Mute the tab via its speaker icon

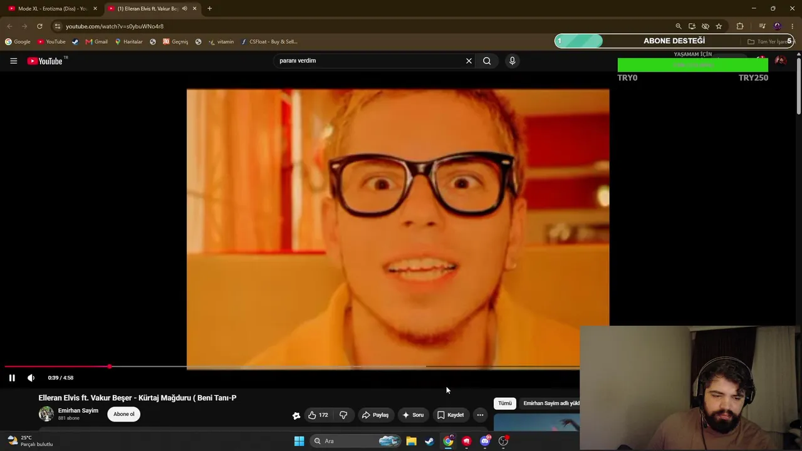click(x=184, y=9)
